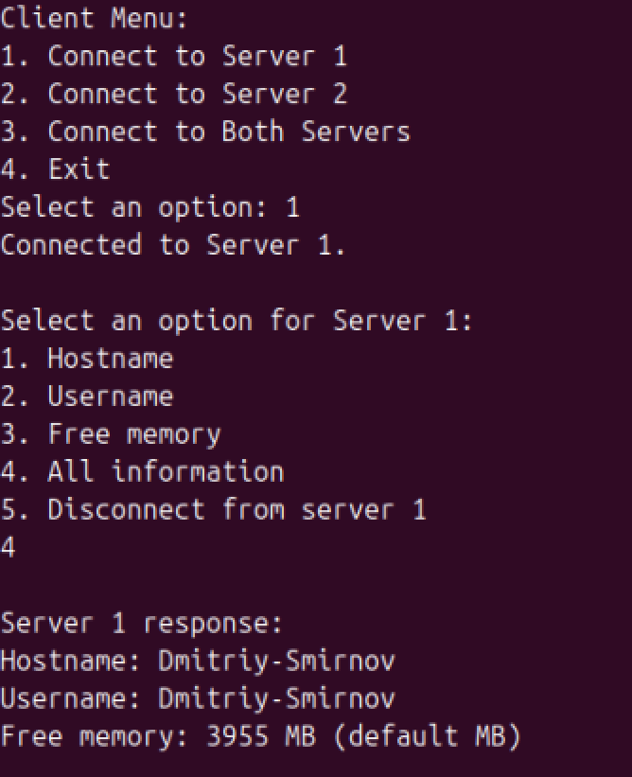Click the 'Client Menu:' heading line
This screenshot has width=632, height=777.
tap(94, 18)
